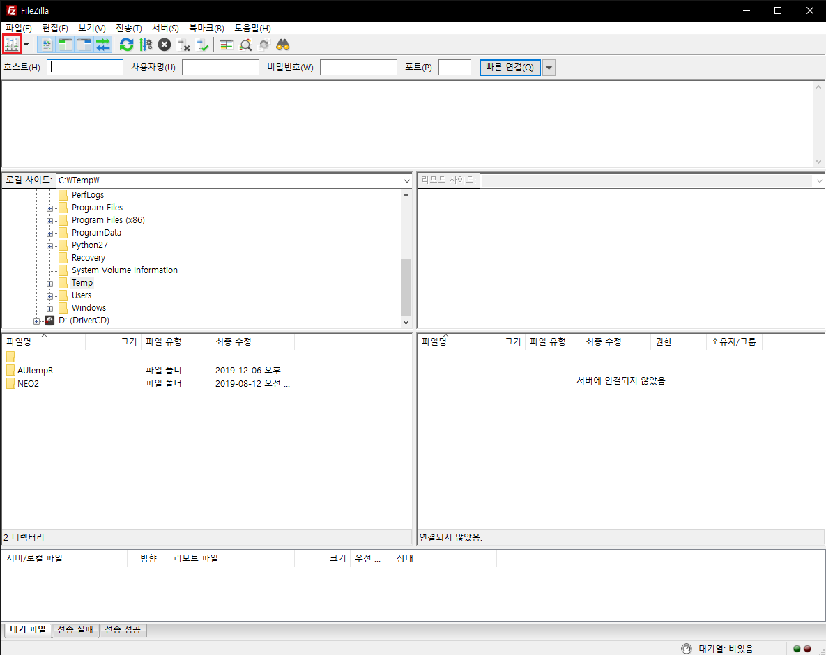Select the AUtempR folder in local list
Screen dimensions: 826x655
click(x=35, y=371)
